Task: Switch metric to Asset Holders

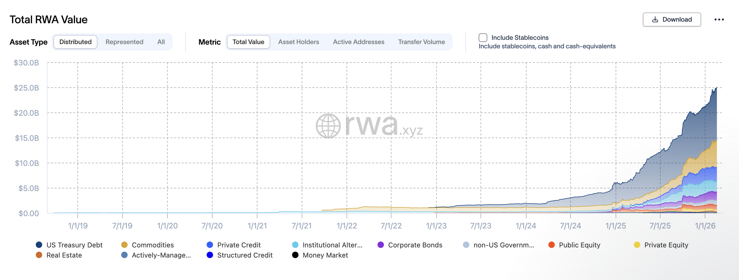Action: tap(298, 42)
